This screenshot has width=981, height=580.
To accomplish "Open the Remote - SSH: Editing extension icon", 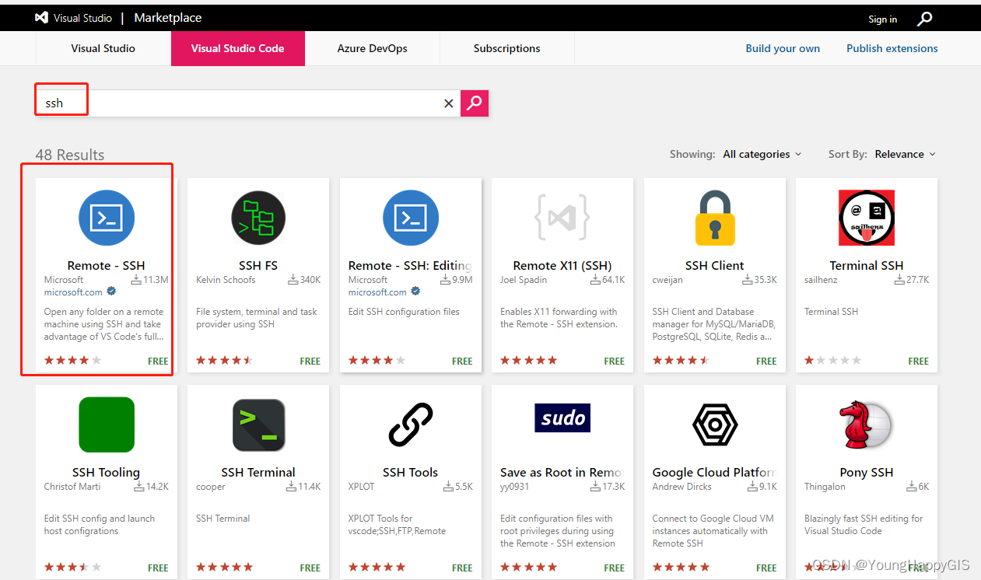I will click(411, 218).
